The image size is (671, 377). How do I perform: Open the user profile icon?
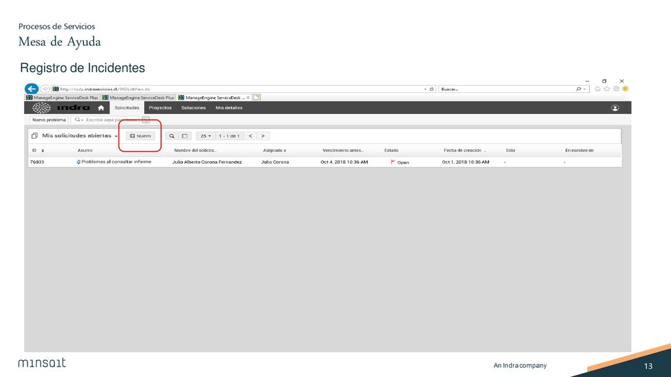point(615,108)
